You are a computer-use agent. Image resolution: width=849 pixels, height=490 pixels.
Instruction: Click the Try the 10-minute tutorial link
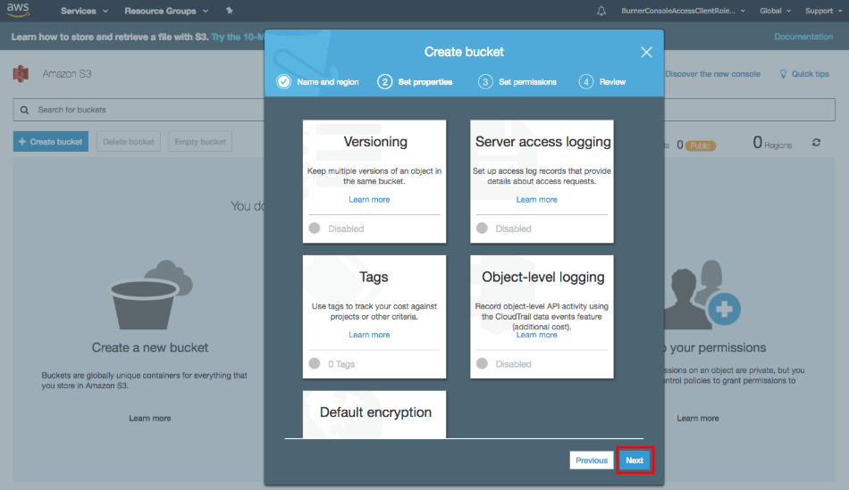238,37
